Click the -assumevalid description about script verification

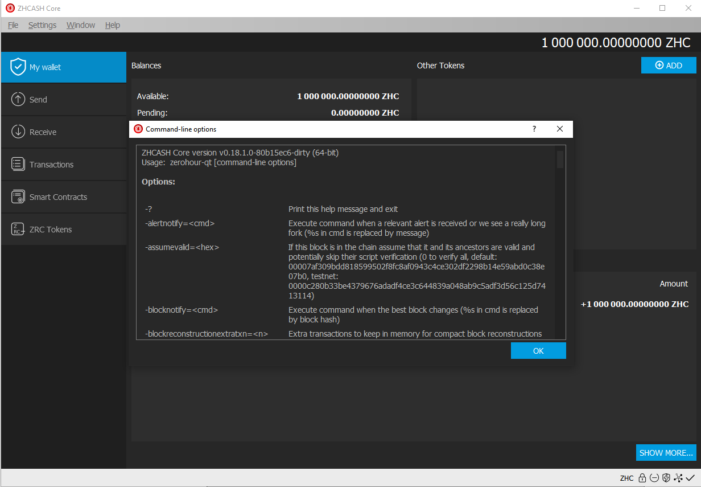click(417, 272)
